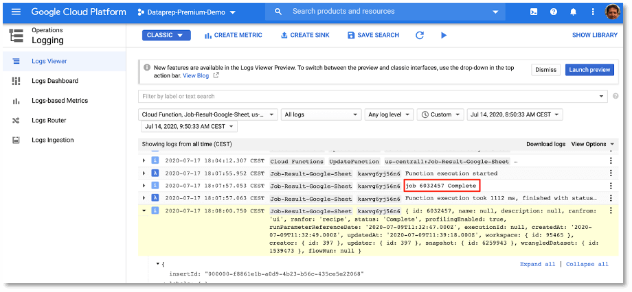Open Cloud Shell terminal icon
Screen dimensions: 632x292
tap(534, 12)
